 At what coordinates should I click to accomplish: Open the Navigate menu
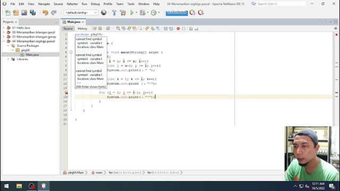click(44, 4)
